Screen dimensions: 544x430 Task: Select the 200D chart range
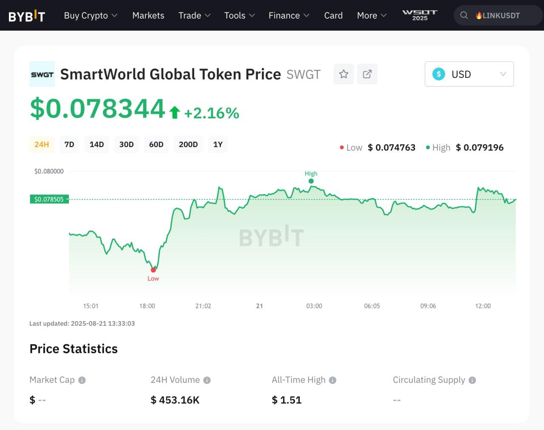pos(188,145)
